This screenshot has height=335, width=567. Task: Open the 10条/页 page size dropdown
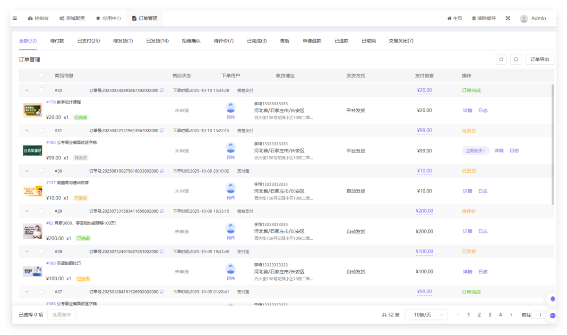(426, 315)
